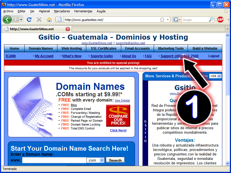Click the 'Domain Names' large heading
The height and width of the screenshot is (173, 231).
90,86
